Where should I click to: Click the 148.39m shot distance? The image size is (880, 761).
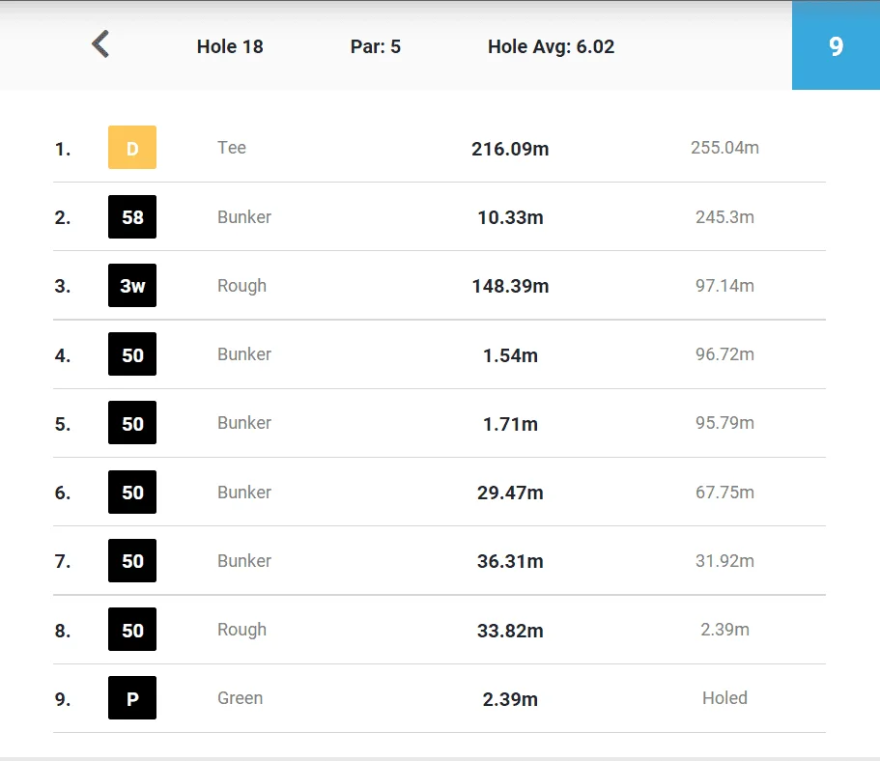pyautogui.click(x=510, y=286)
